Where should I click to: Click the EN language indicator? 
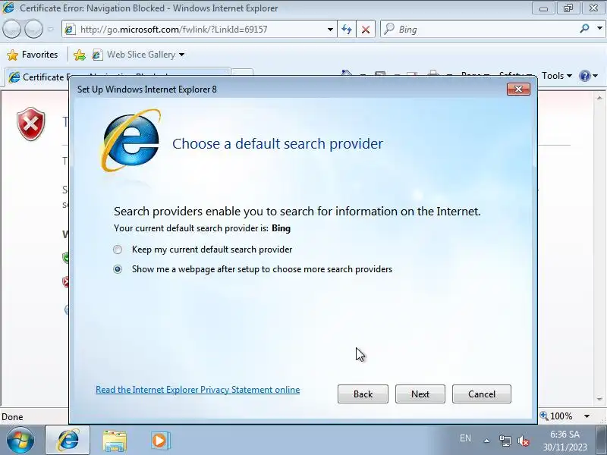click(x=465, y=438)
